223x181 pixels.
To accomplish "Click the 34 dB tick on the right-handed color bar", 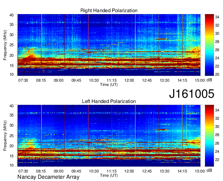I will pos(217,17).
